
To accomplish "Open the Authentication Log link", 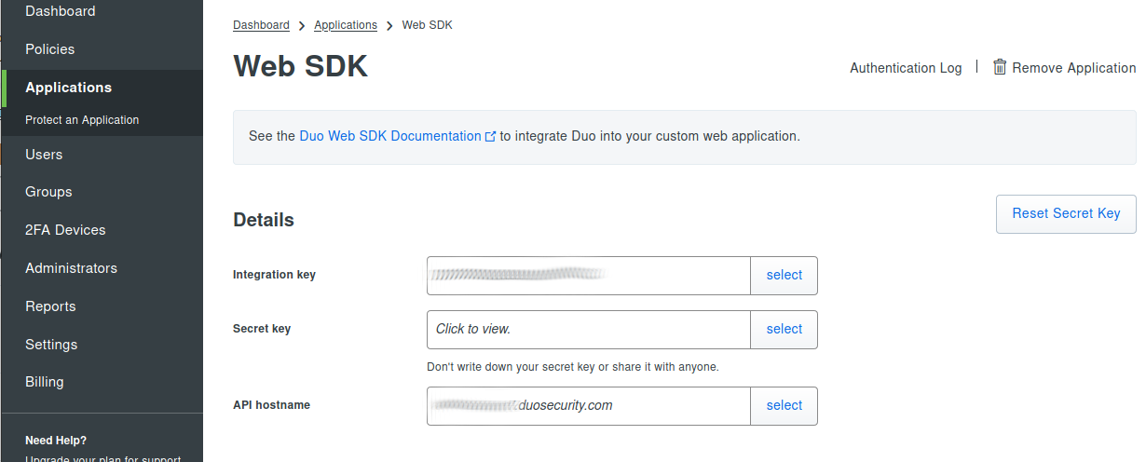I will click(x=906, y=68).
